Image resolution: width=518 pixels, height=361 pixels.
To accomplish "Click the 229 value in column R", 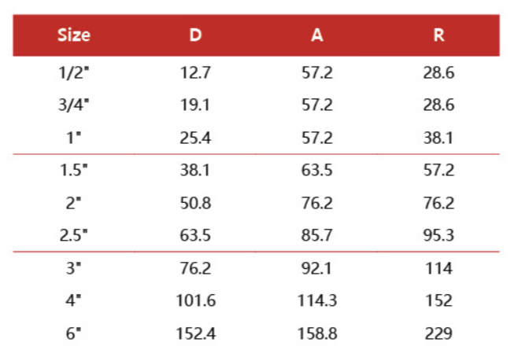I will tap(438, 334).
